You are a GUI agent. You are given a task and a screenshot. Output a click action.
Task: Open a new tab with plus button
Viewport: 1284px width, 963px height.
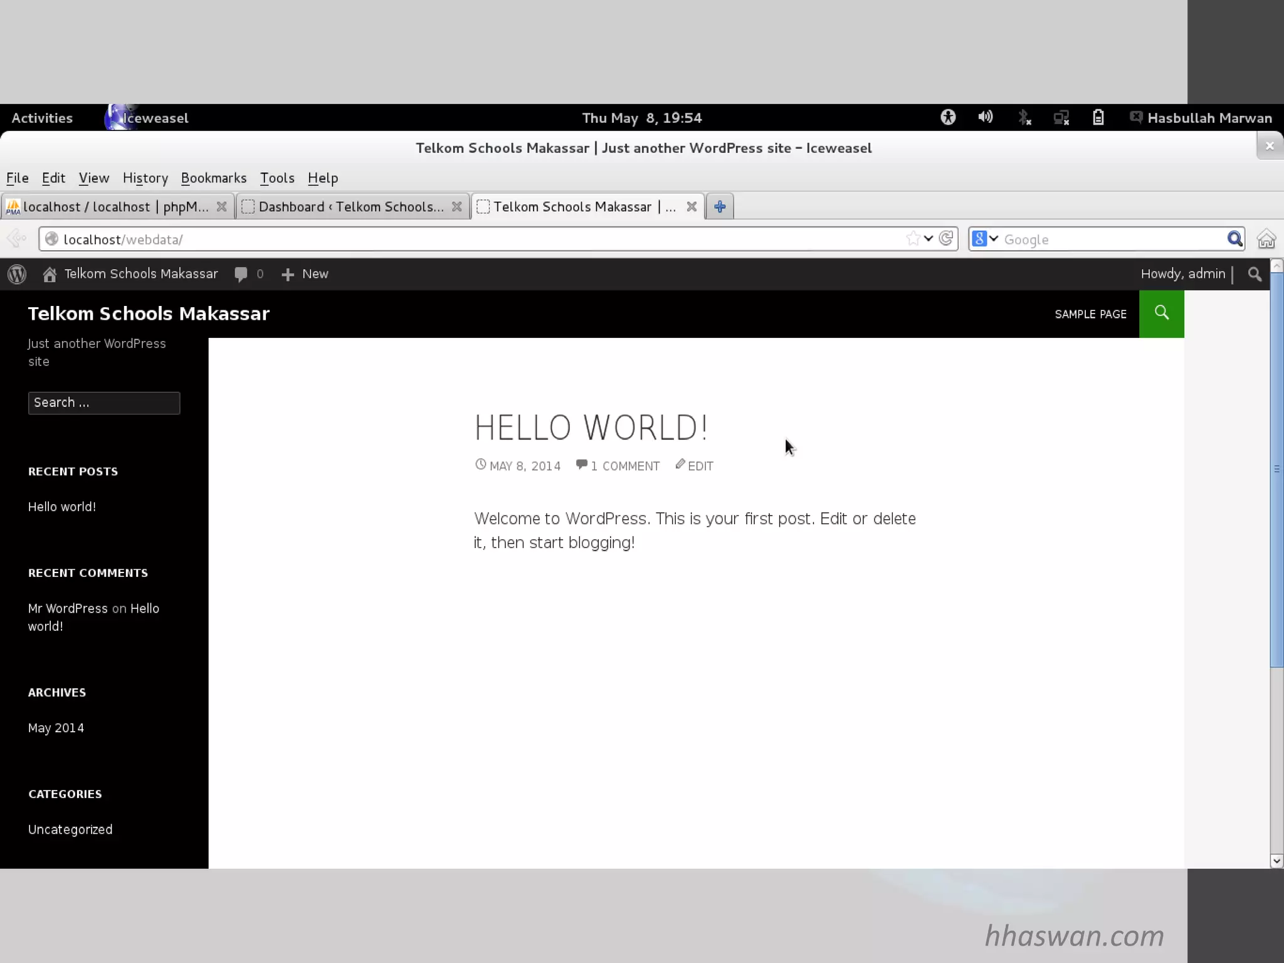point(720,206)
